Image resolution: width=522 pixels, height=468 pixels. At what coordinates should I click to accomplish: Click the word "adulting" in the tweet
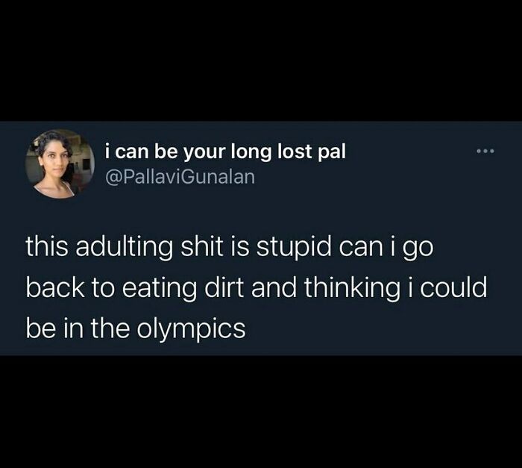125,249
